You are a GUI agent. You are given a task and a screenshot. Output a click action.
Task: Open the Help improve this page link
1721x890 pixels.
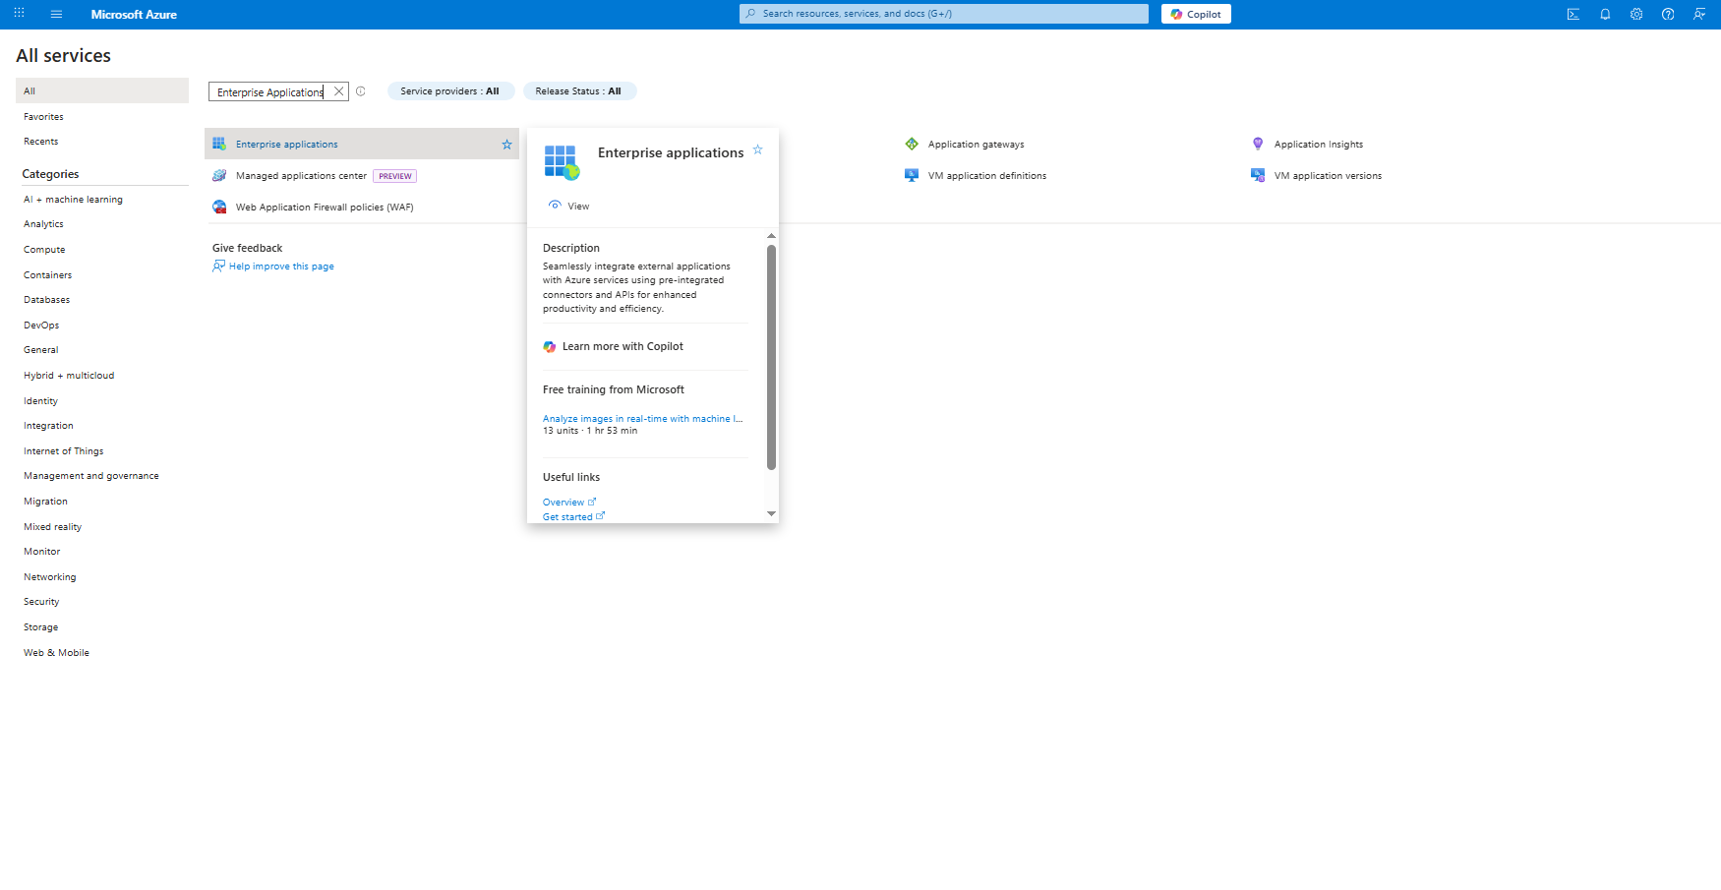coord(280,267)
